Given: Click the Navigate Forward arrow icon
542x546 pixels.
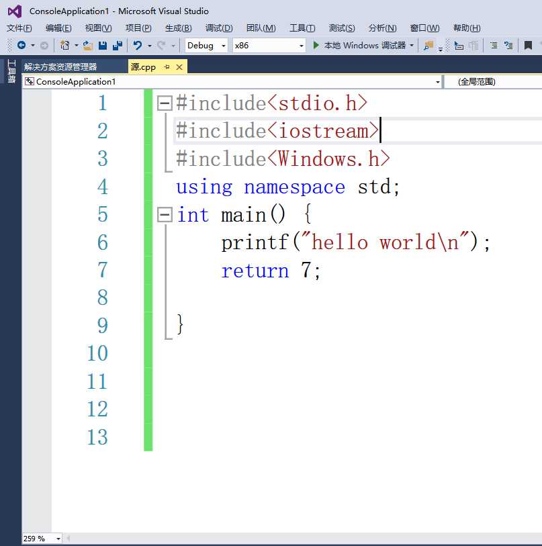Looking at the screenshot, I should [x=44, y=45].
